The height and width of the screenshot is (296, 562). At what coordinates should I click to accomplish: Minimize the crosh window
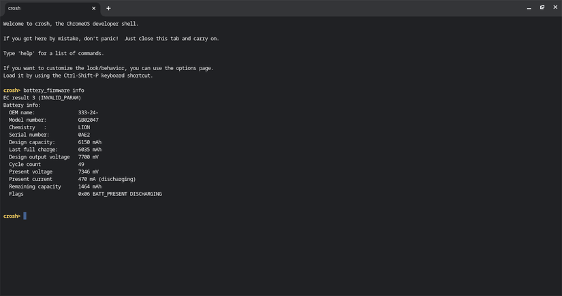tap(529, 7)
